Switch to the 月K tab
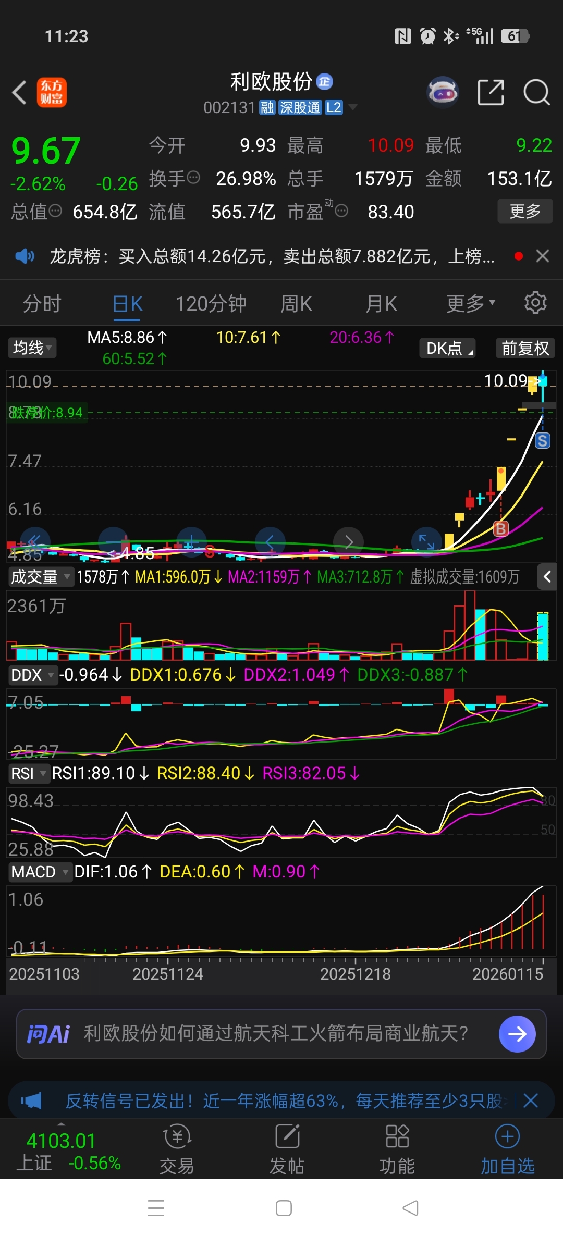Viewport: 563px width, 1237px height. (381, 303)
